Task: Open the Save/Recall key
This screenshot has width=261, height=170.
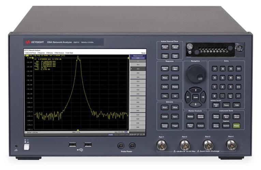Action: click(216, 126)
